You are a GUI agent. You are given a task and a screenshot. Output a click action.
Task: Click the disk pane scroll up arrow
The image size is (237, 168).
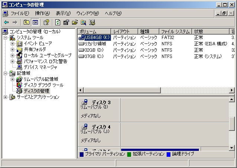pyautogui.click(x=232, y=99)
